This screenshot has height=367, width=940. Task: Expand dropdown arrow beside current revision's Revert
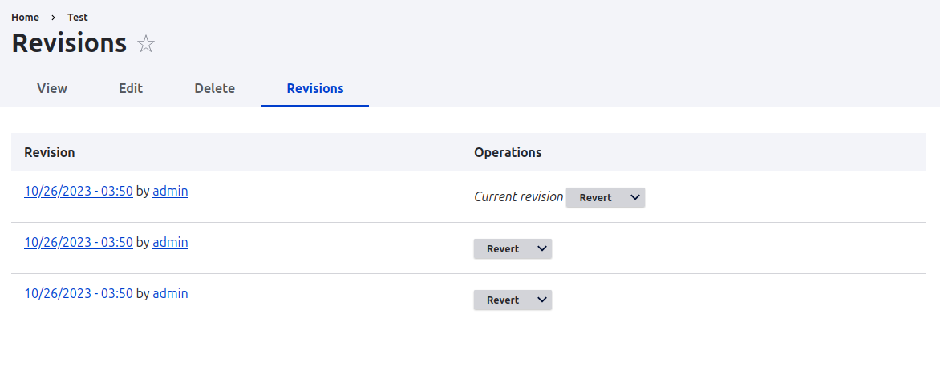pos(635,197)
